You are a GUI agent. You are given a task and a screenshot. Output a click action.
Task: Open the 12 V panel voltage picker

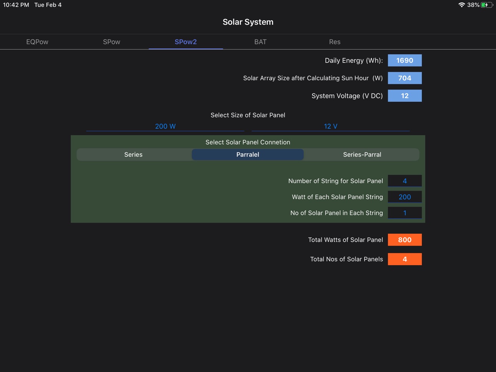[x=331, y=126]
